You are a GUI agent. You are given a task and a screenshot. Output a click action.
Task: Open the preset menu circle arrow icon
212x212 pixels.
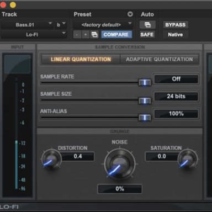pyautogui.click(x=130, y=14)
